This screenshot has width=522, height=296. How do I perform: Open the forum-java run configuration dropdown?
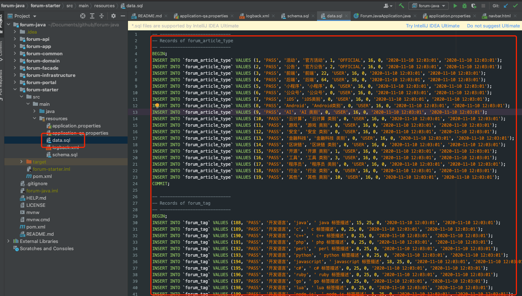click(x=428, y=6)
